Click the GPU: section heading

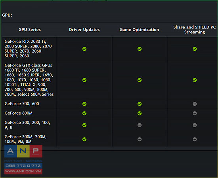point(7,15)
